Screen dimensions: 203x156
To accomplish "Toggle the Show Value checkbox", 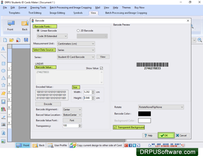I will pyautogui.click(x=101, y=68).
